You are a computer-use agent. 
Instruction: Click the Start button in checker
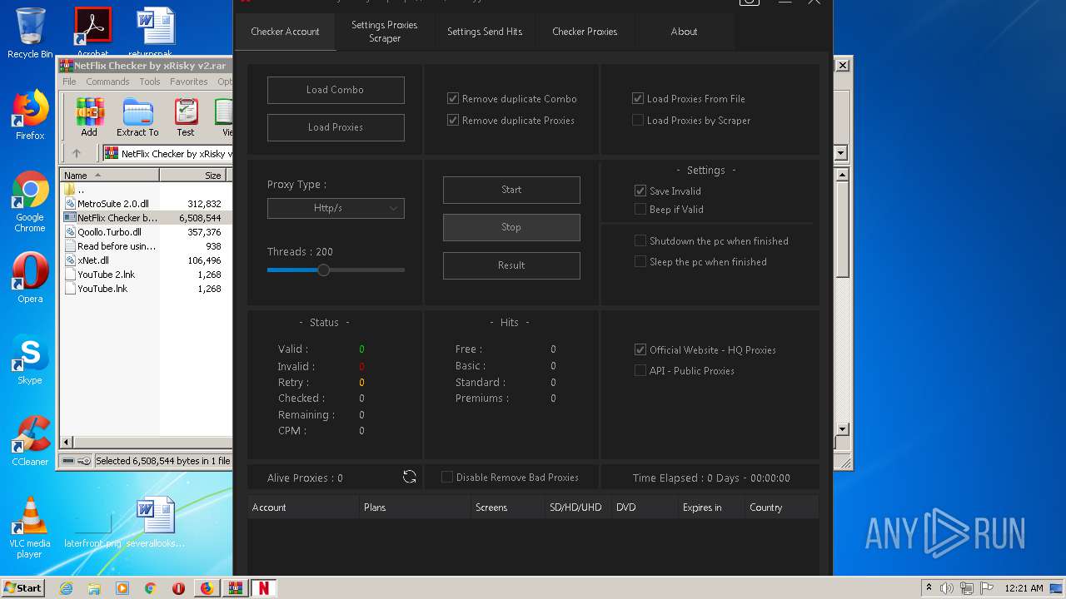511,190
